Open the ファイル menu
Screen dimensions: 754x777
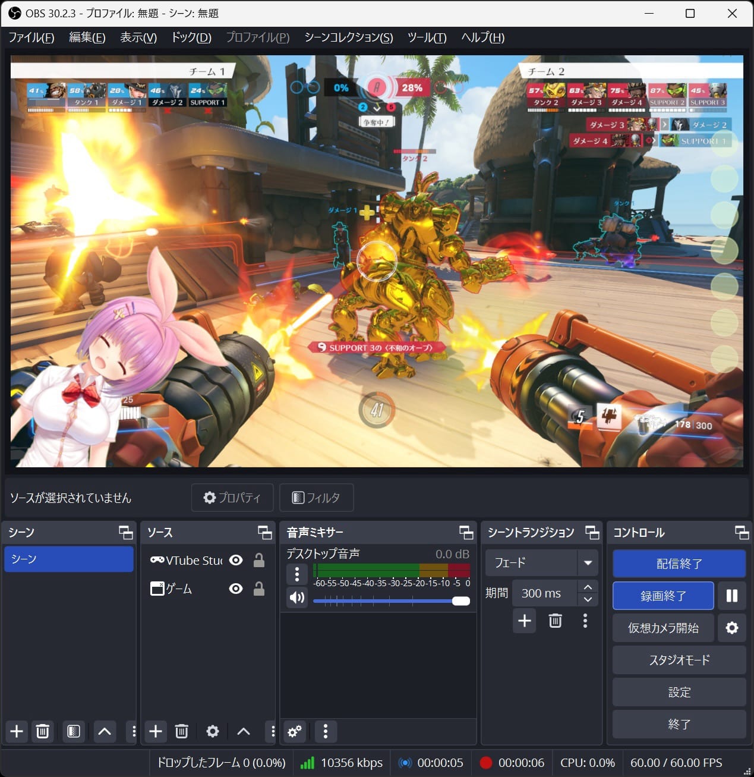pos(31,37)
